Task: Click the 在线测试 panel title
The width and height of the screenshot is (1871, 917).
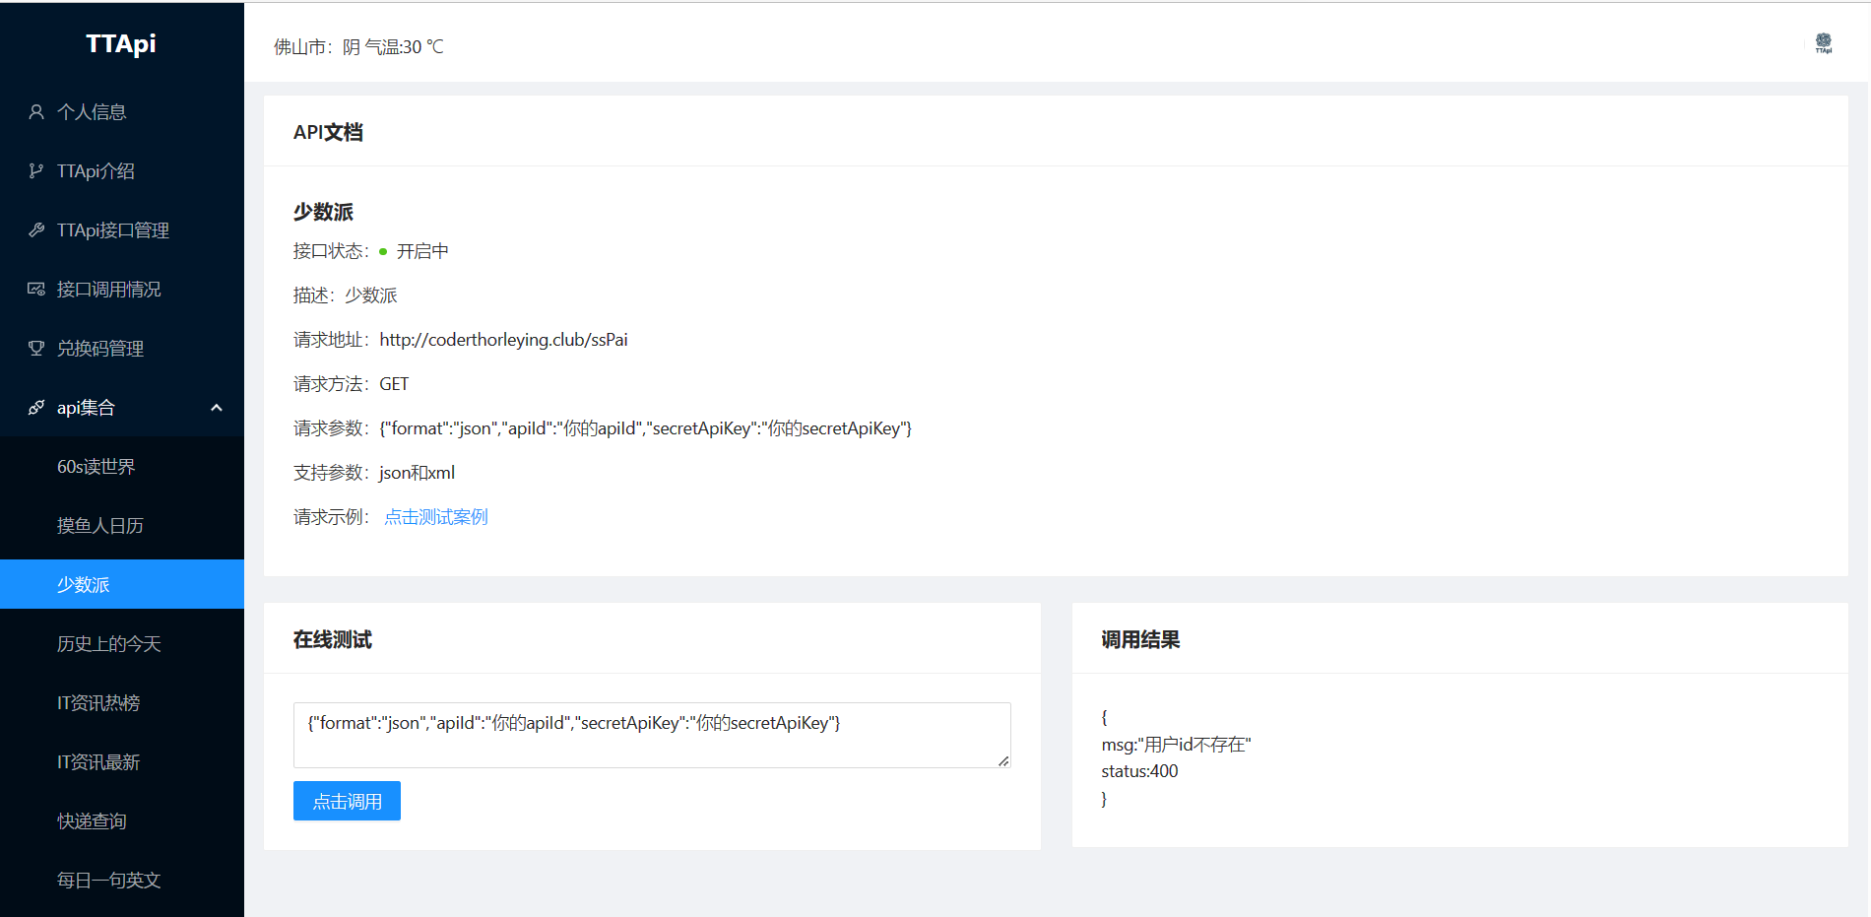Action: (333, 639)
